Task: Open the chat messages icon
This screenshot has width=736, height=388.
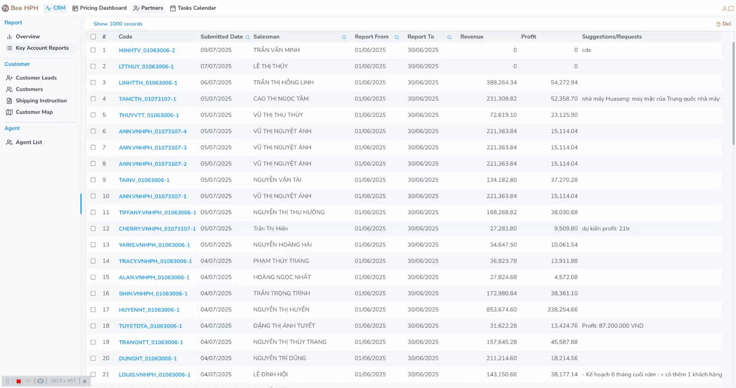Action: tap(731, 9)
